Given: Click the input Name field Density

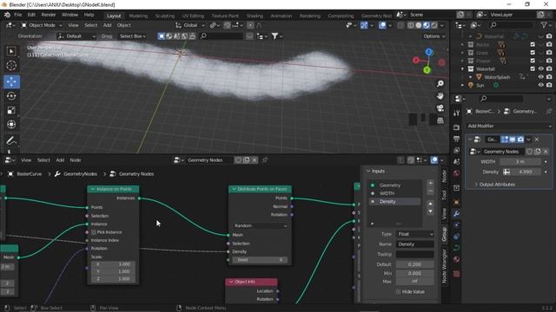Looking at the screenshot, I should (x=415, y=244).
